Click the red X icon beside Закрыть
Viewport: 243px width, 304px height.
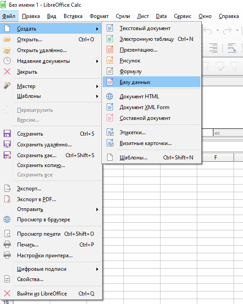(7, 72)
